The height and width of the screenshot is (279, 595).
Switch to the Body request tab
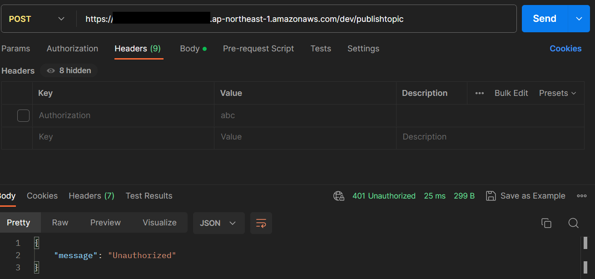(190, 49)
